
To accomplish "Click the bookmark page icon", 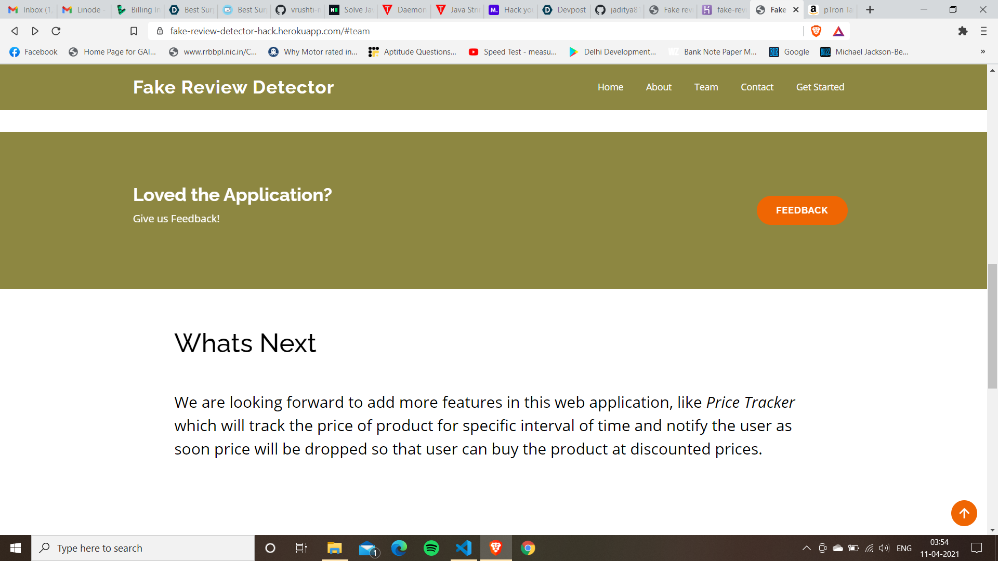I will (x=134, y=31).
